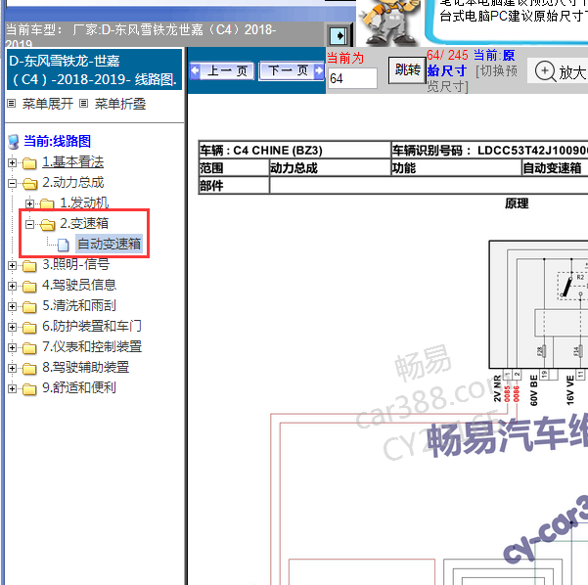Click the open folder icon of 2.变速箱
Image resolution: width=588 pixels, height=585 pixels.
[x=47, y=225]
